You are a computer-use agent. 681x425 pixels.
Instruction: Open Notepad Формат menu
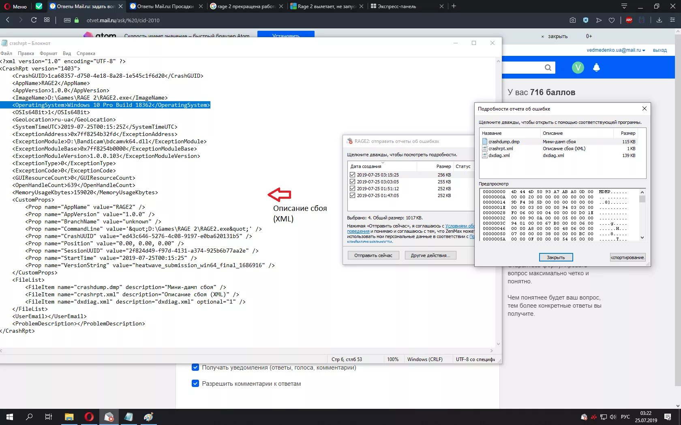49,53
